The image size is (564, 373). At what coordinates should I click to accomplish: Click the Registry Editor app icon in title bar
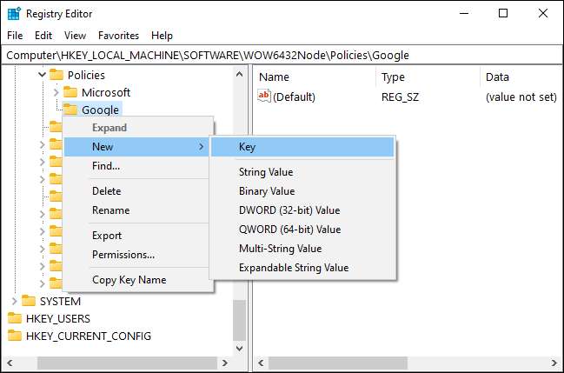tap(14, 13)
